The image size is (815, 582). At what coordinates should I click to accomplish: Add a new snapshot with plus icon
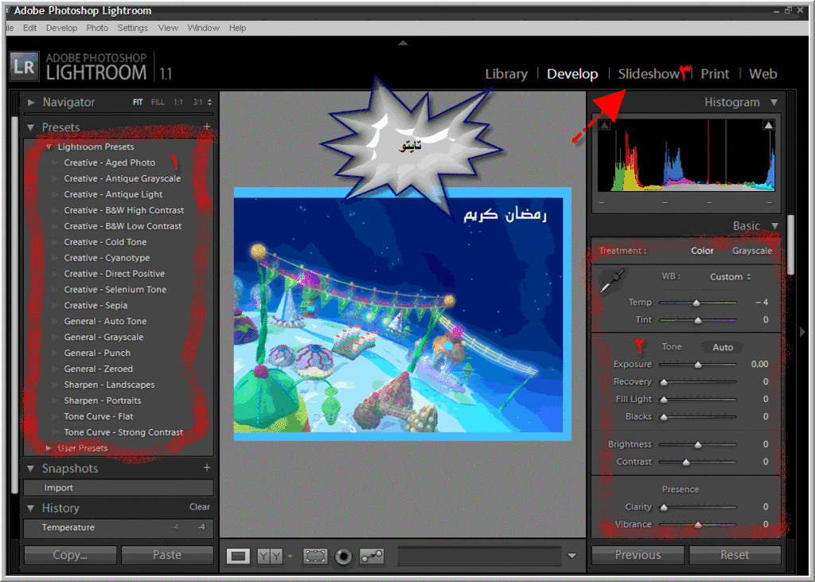point(207,467)
